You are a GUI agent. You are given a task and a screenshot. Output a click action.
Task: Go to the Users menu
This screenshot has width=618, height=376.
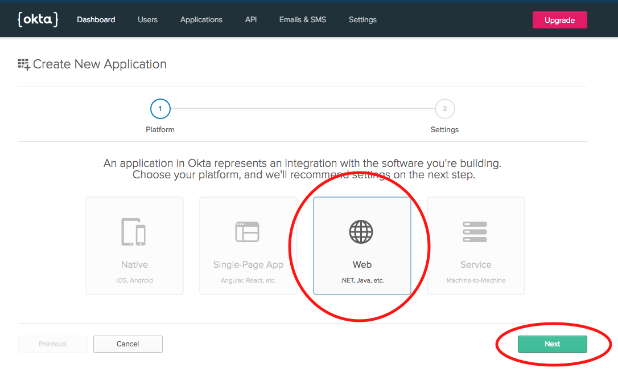click(147, 19)
